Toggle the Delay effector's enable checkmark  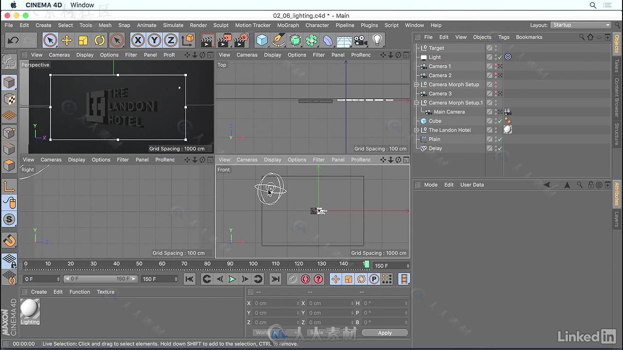500,148
